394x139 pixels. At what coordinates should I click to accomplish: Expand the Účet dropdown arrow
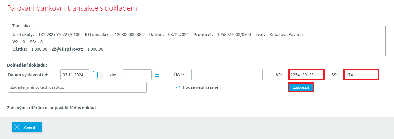tap(257, 75)
